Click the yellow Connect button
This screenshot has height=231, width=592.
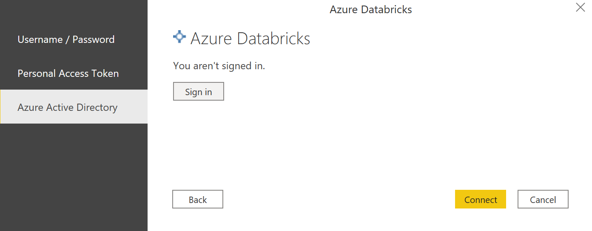[480, 200]
